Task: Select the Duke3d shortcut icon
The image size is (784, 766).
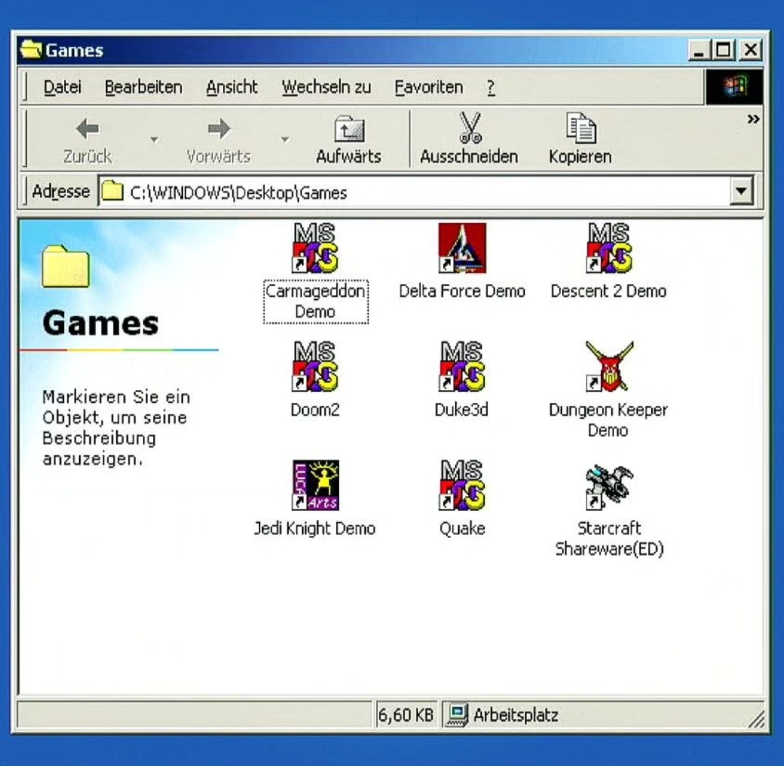Action: pos(462,367)
